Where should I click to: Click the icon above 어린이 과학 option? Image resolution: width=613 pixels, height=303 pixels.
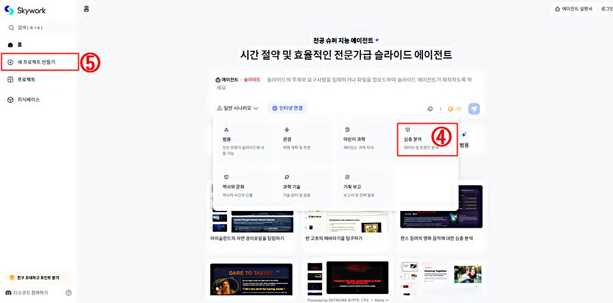tap(347, 130)
